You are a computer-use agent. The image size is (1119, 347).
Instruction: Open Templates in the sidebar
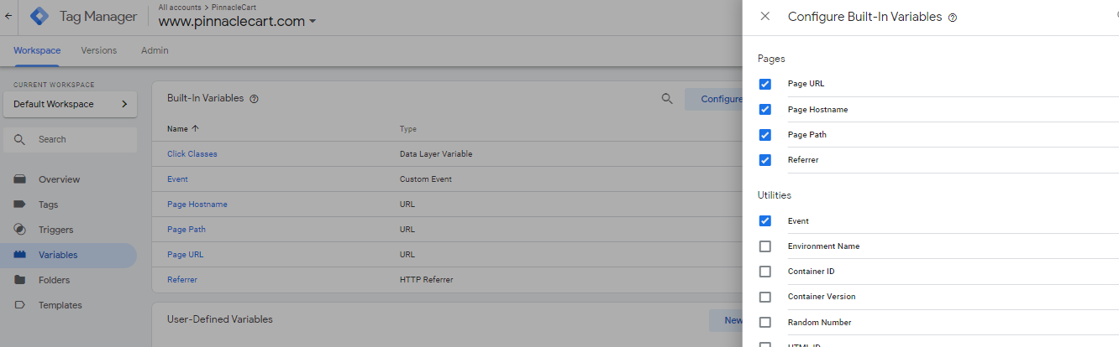(x=60, y=305)
